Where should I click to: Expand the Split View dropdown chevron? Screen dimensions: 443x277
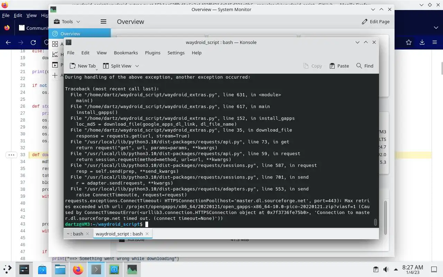(x=137, y=66)
